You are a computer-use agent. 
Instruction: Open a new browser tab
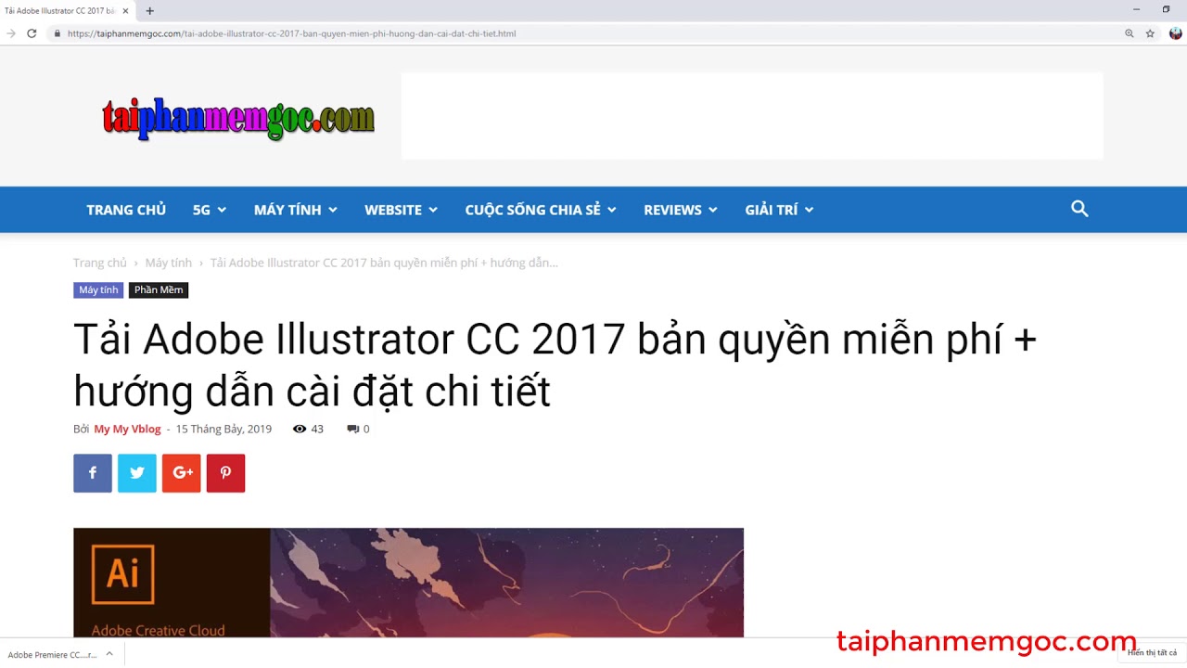(150, 11)
